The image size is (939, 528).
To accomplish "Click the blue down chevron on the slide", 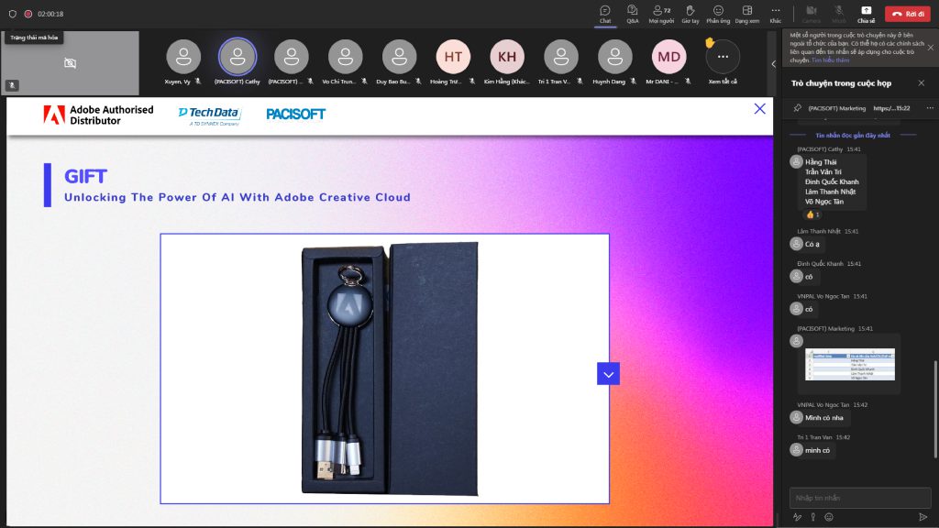I will [x=608, y=374].
